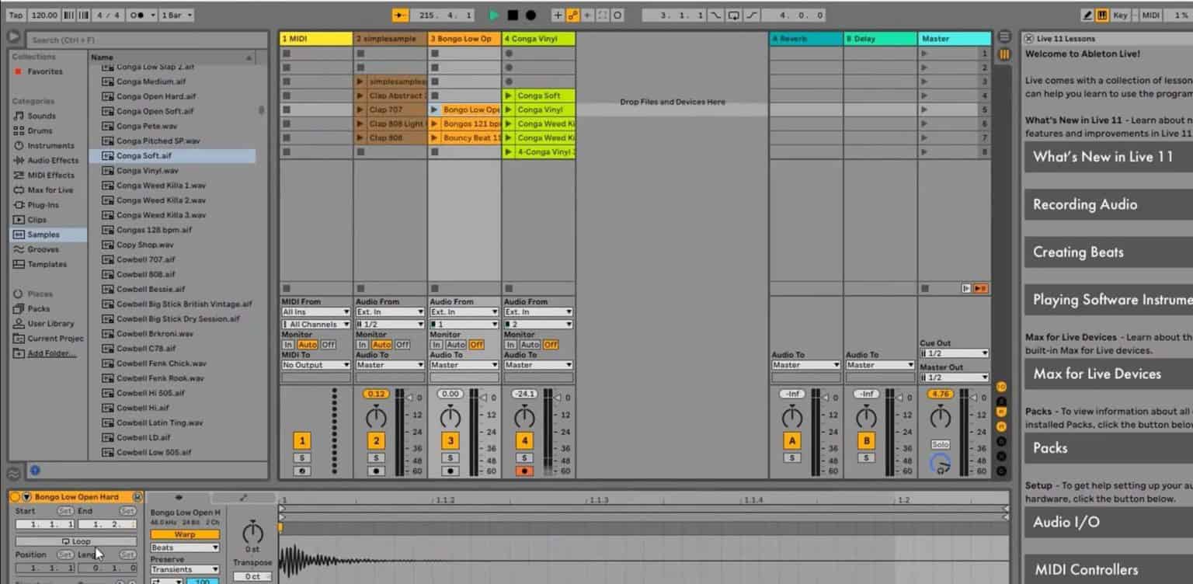Viewport: 1193px width, 584px height.
Task: Activate MIDI map mode at top right
Action: 1150,15
